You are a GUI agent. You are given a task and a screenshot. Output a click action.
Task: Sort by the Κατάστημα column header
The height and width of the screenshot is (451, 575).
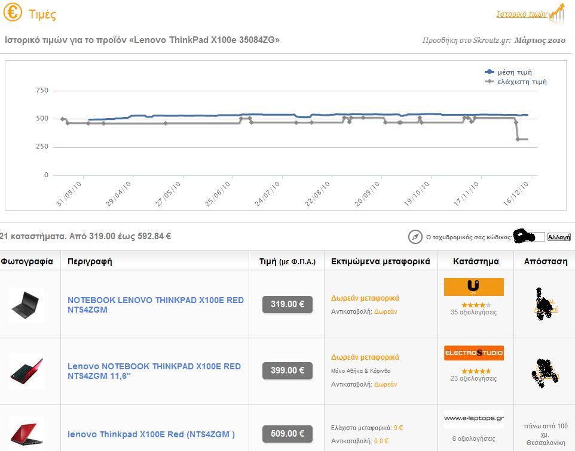tap(476, 261)
